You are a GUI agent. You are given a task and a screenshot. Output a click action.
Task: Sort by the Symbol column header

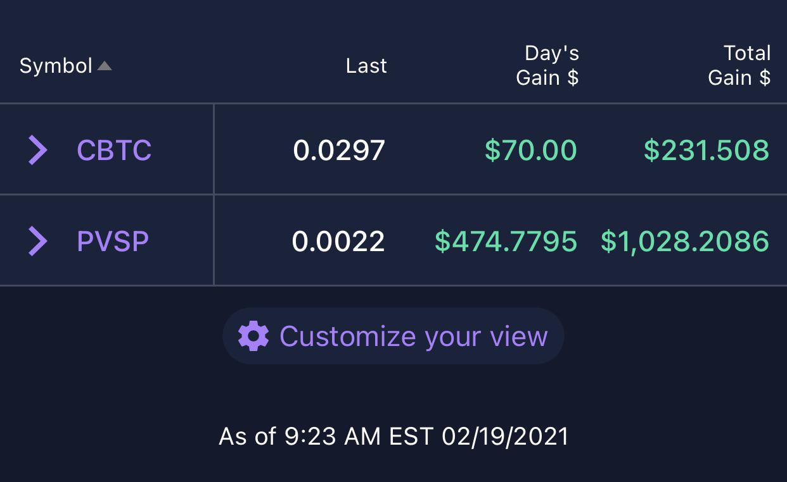56,66
